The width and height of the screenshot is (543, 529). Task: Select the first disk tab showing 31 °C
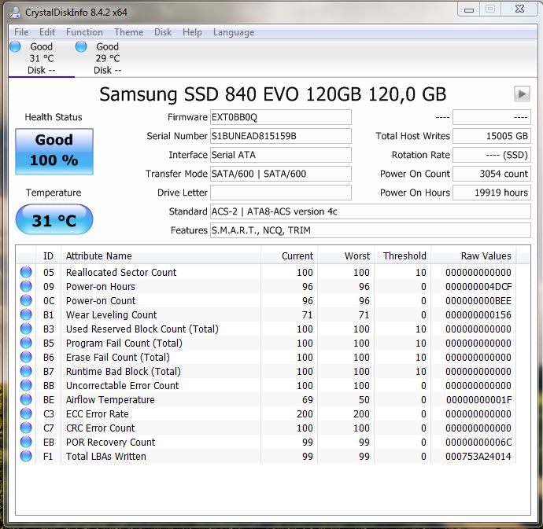click(x=42, y=58)
